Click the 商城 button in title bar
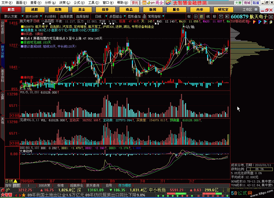 pyautogui.click(x=247, y=3)
